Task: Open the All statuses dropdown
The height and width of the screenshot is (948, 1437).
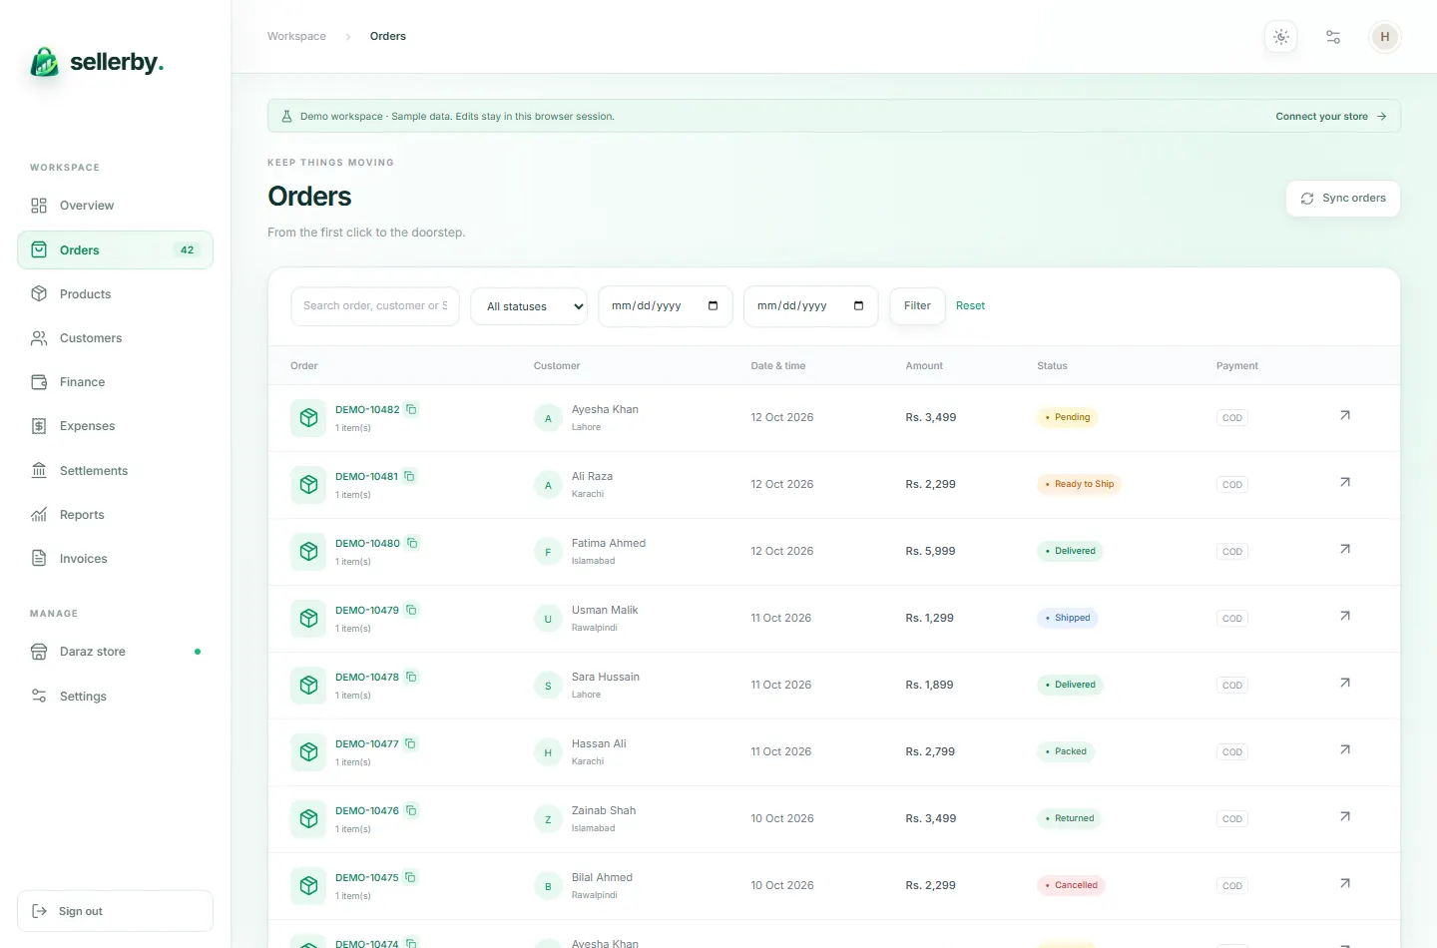Action: click(529, 306)
